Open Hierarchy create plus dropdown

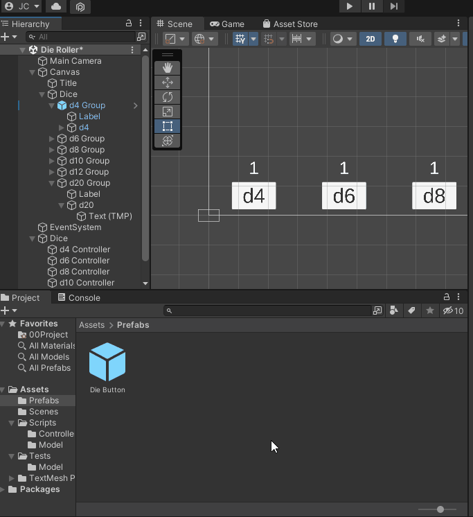[9, 37]
